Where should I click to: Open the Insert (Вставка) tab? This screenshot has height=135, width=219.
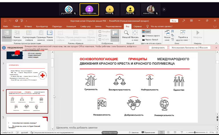(x=28, y=26)
